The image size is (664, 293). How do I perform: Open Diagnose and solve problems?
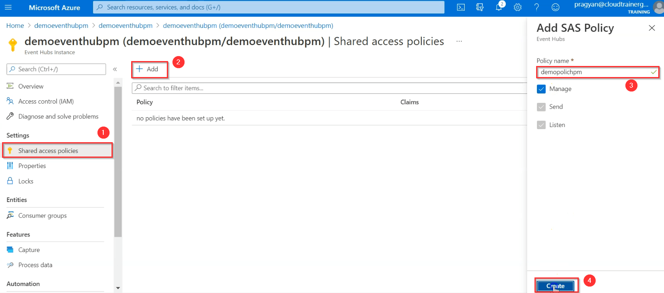[58, 116]
